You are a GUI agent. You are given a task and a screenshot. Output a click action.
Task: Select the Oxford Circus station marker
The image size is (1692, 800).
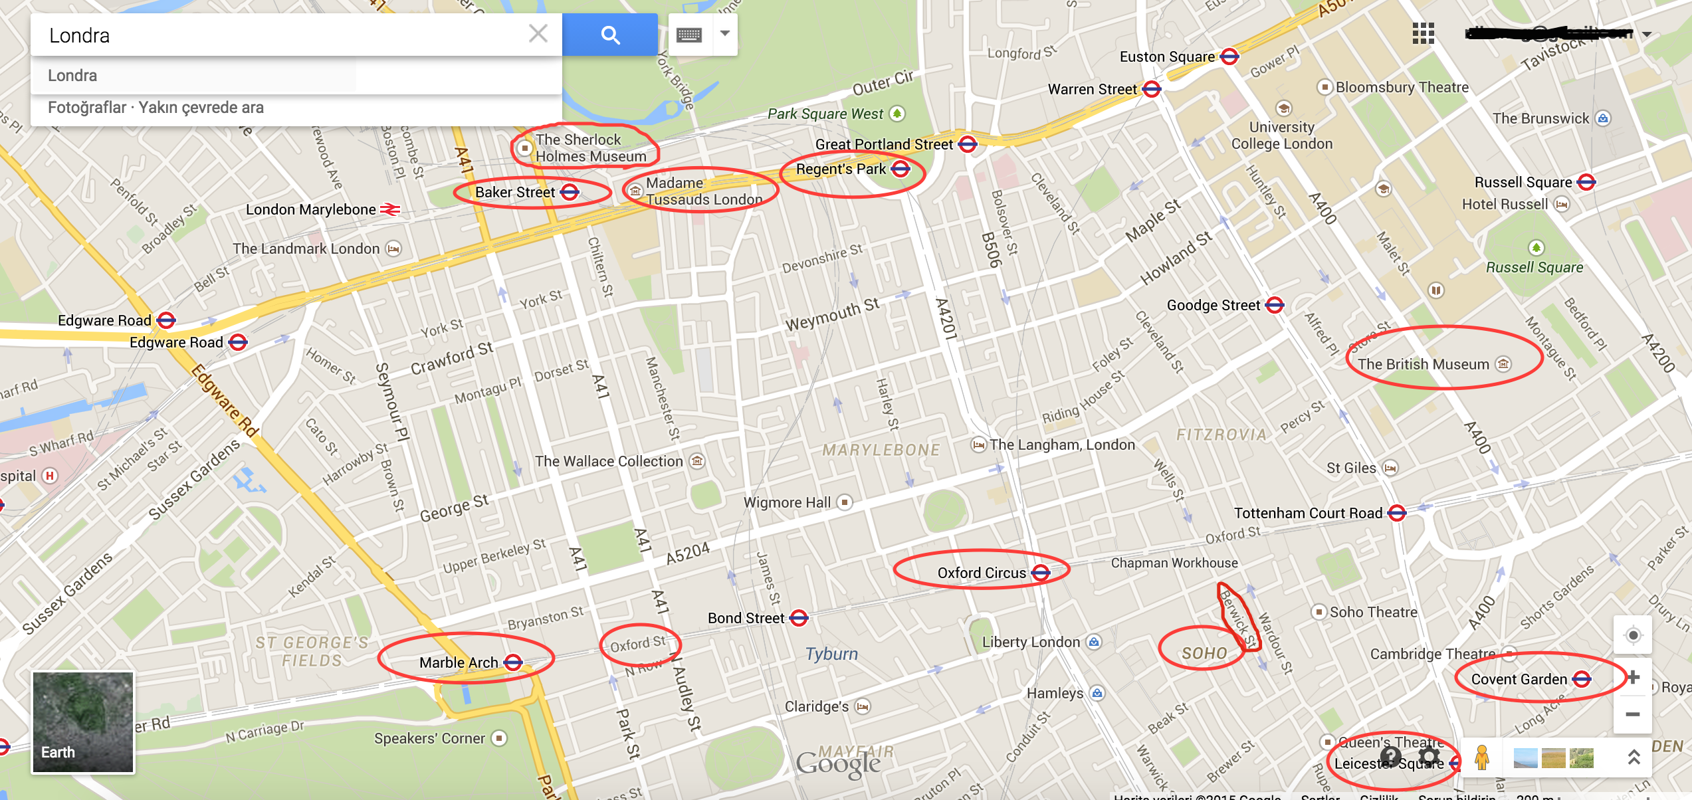[x=1041, y=573]
